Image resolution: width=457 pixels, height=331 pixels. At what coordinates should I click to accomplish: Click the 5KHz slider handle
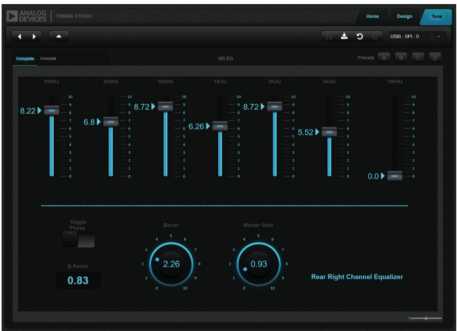click(329, 132)
